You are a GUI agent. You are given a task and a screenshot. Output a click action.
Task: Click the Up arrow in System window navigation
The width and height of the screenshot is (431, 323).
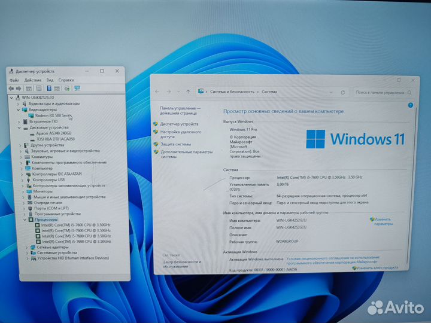point(188,92)
